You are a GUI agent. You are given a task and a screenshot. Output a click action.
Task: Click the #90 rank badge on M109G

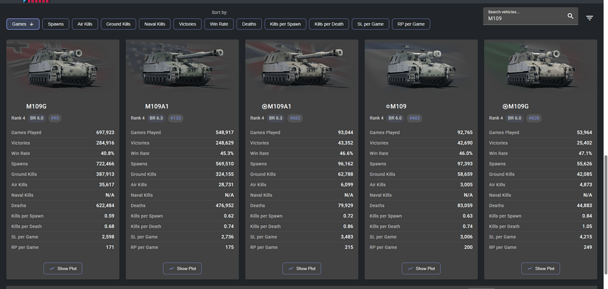[x=55, y=118]
